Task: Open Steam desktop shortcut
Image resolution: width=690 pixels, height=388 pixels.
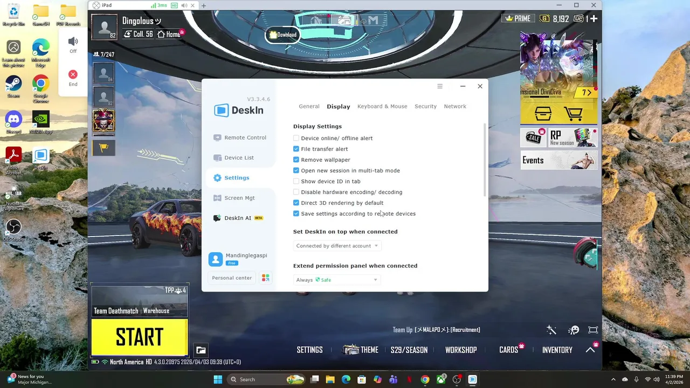Action: [13, 86]
